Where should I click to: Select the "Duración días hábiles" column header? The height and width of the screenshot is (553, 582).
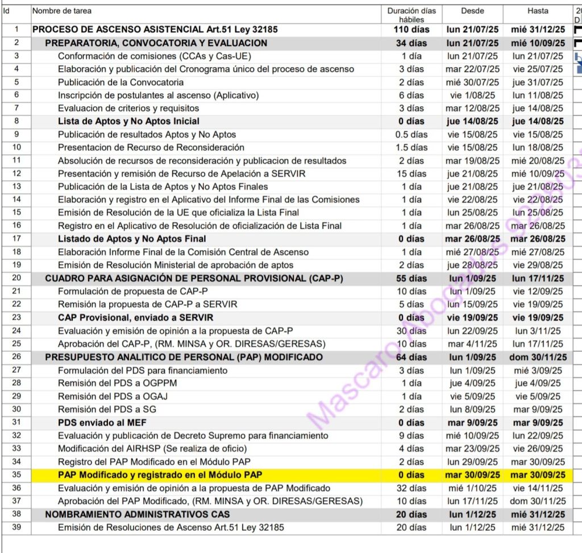coord(411,15)
